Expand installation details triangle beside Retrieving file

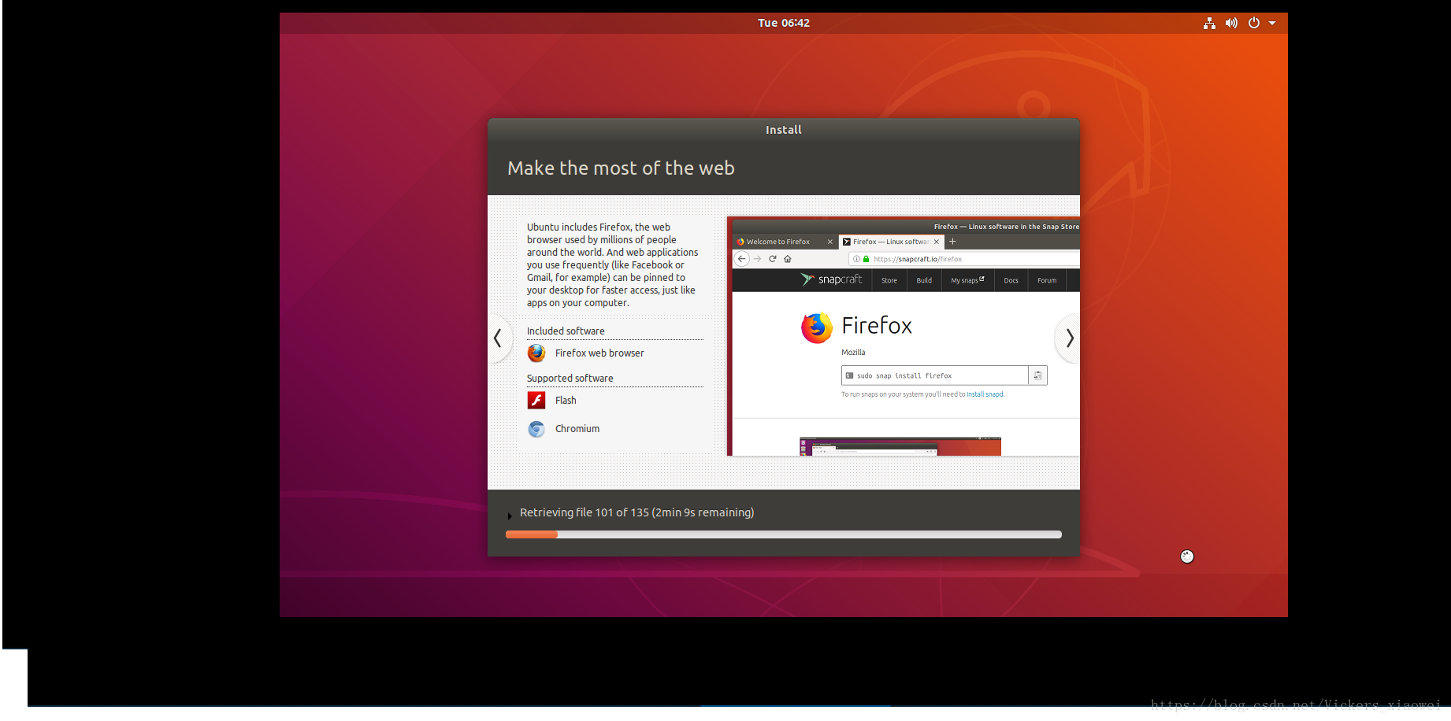click(x=510, y=516)
